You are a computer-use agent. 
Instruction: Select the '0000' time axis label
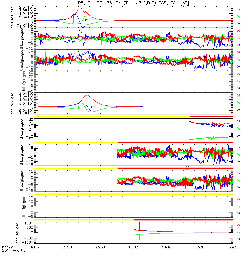34,247
